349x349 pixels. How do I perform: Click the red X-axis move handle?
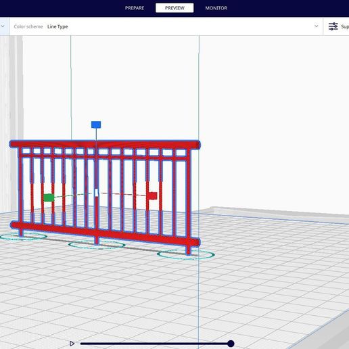tap(152, 196)
